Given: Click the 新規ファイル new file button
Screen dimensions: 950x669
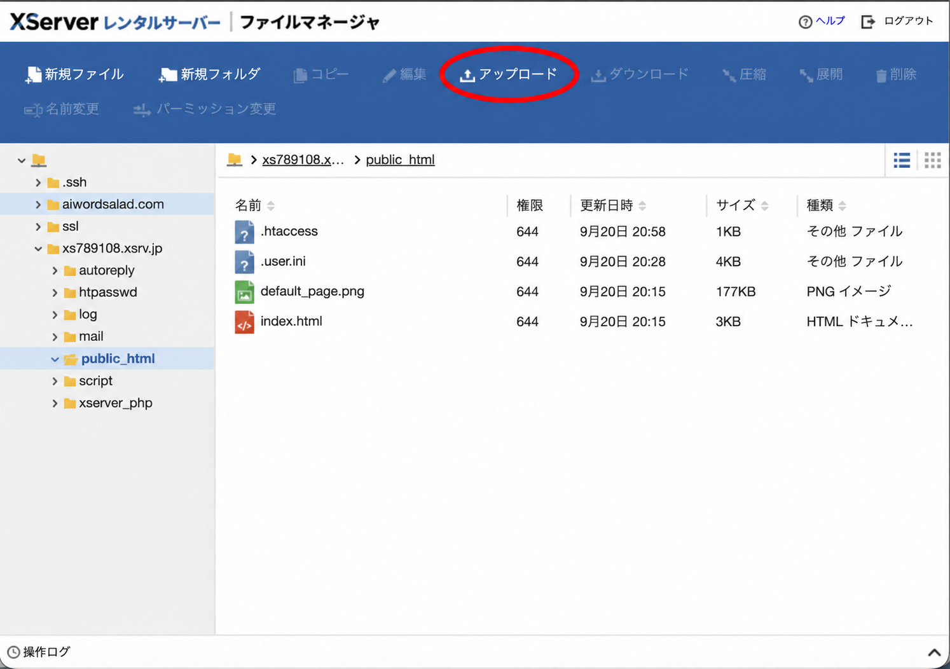Looking at the screenshot, I should coord(74,74).
